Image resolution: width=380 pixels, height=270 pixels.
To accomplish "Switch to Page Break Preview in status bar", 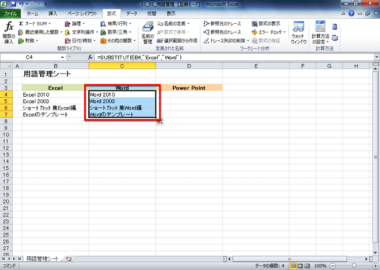I will pos(307,266).
